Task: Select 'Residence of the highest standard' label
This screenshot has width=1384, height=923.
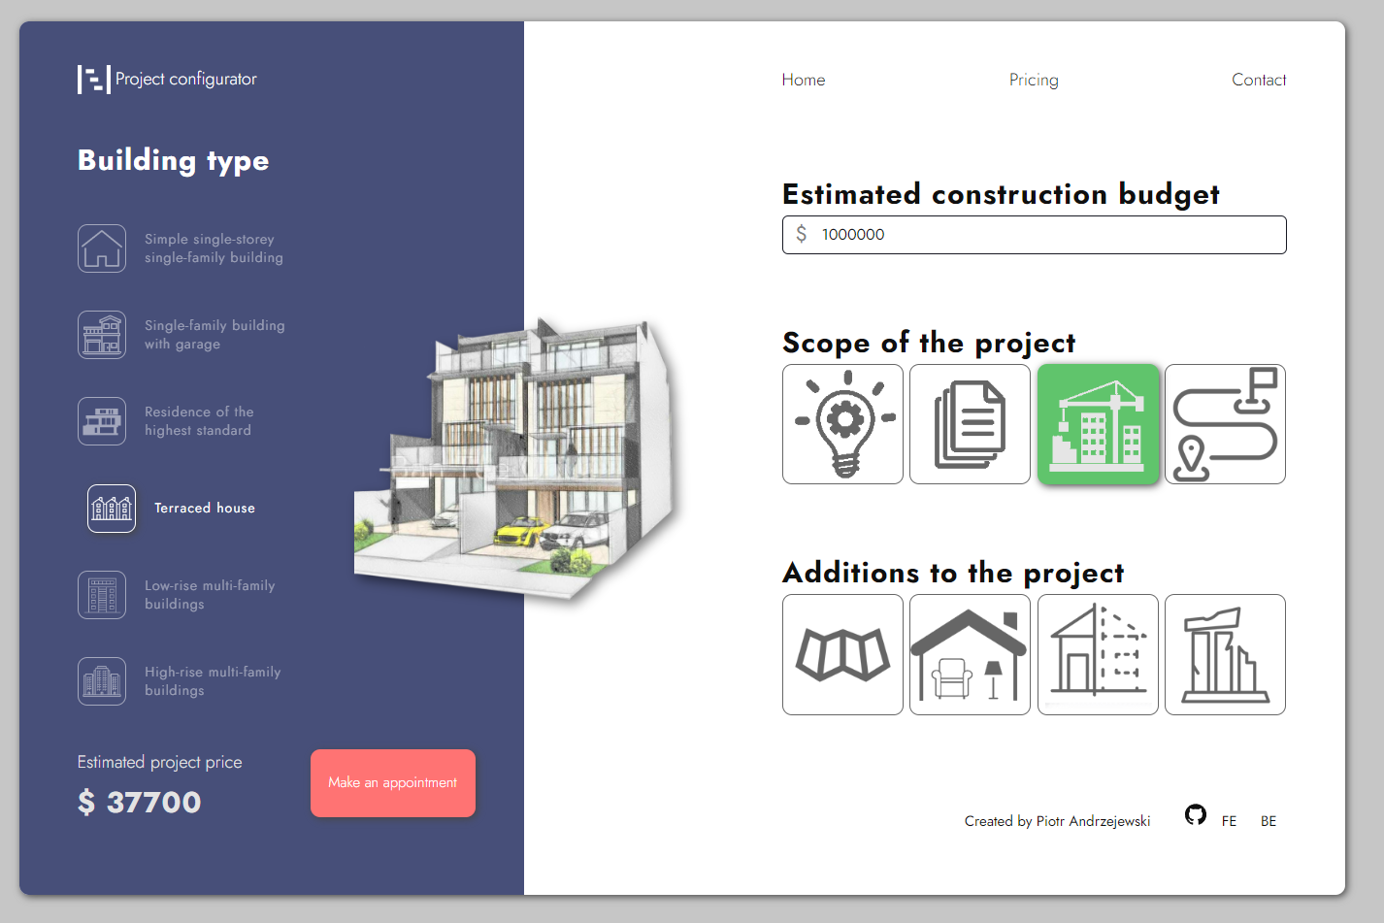Action: point(199,421)
